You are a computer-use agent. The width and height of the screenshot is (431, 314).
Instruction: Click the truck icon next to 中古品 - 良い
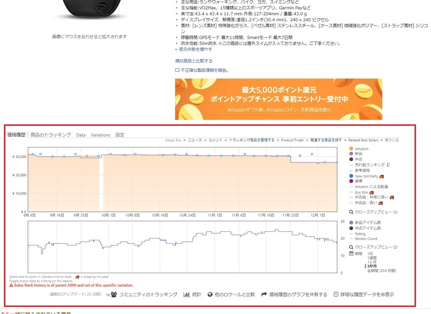coord(380,203)
